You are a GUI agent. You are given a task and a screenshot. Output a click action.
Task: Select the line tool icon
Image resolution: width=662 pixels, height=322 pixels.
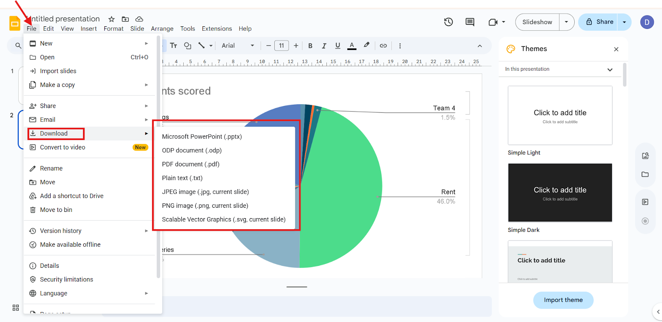coord(201,46)
